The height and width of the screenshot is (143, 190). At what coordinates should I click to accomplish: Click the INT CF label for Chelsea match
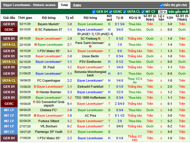(x=9, y=110)
